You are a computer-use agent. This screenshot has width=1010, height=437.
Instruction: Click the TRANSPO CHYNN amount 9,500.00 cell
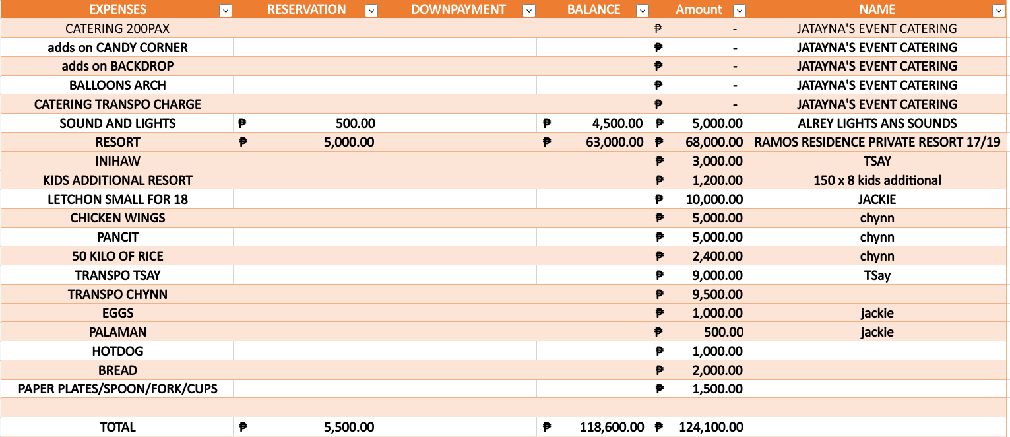click(698, 294)
